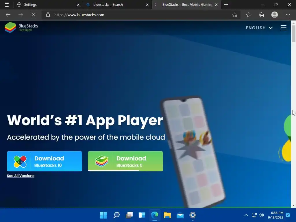Click the page's vertical scrollbar thumb
The image size is (296, 222).
tap(293, 34)
